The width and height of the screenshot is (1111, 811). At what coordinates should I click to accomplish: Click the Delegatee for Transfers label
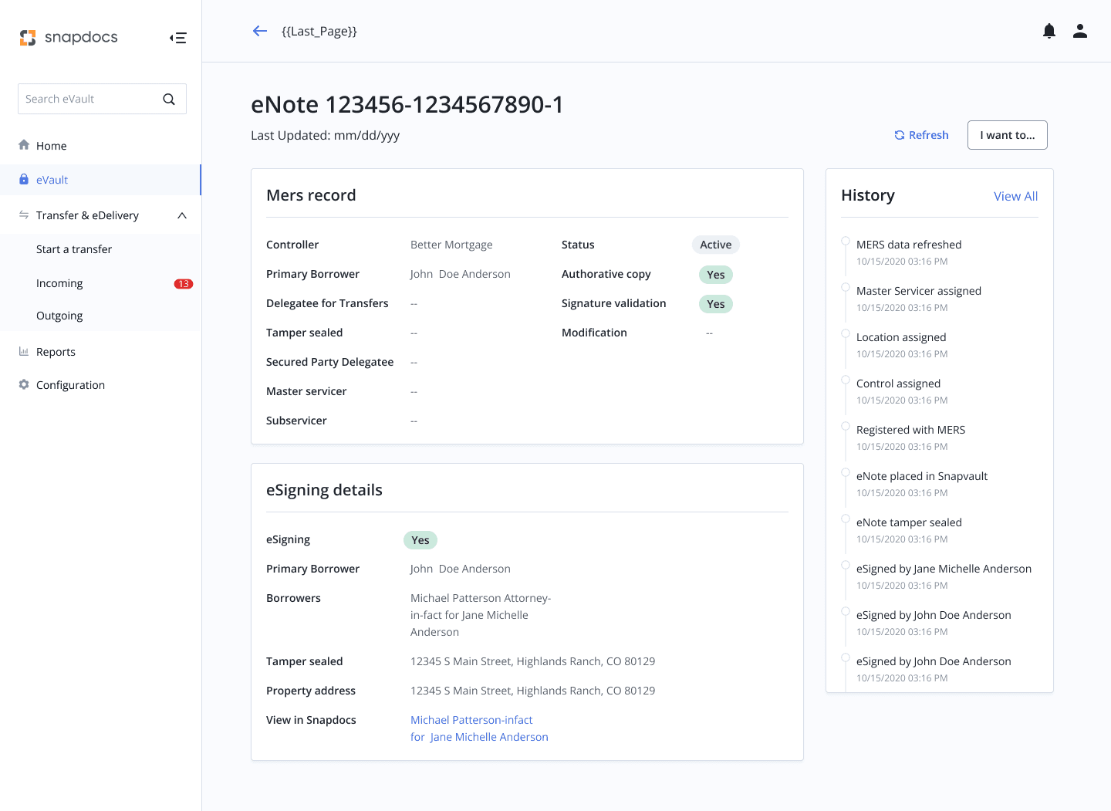(327, 303)
